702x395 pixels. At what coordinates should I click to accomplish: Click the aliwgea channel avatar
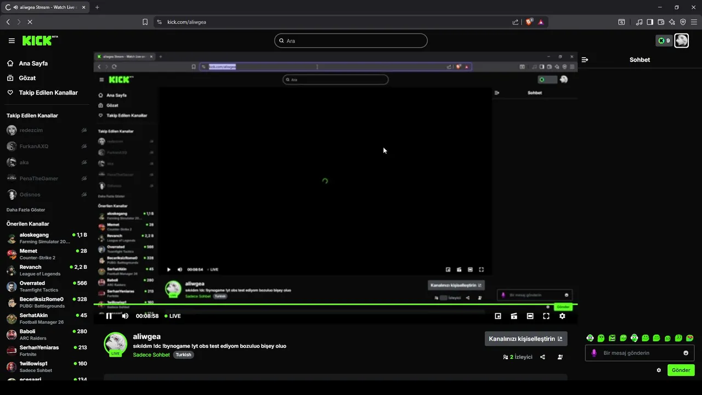click(x=116, y=344)
